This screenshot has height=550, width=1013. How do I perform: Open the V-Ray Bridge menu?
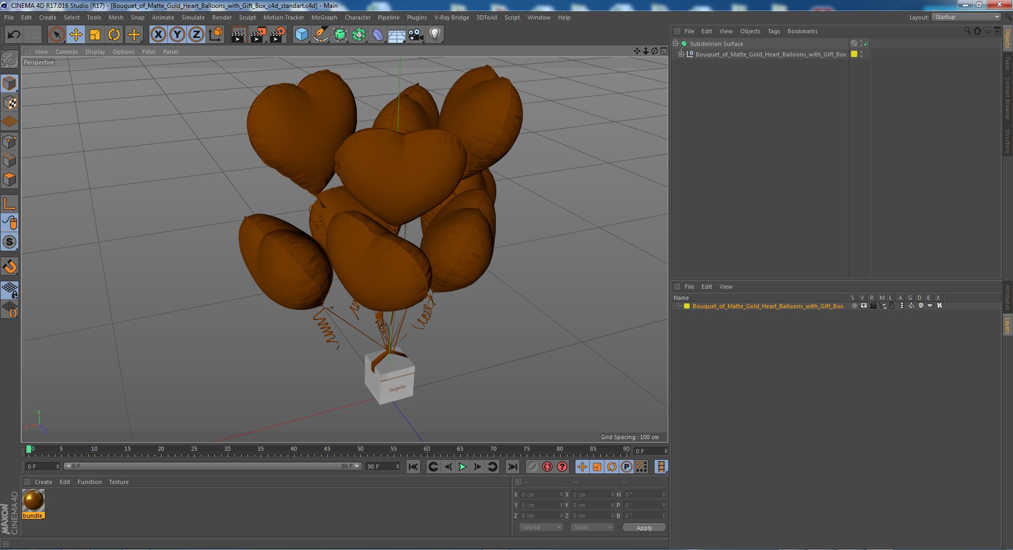point(451,17)
